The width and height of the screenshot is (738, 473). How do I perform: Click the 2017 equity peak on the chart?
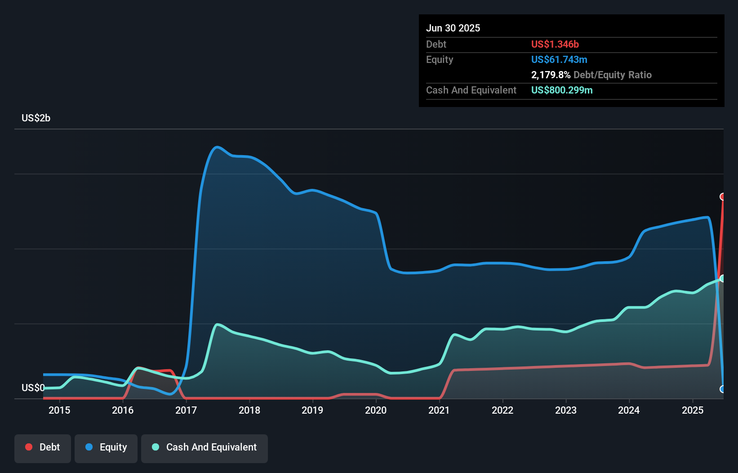tap(217, 147)
